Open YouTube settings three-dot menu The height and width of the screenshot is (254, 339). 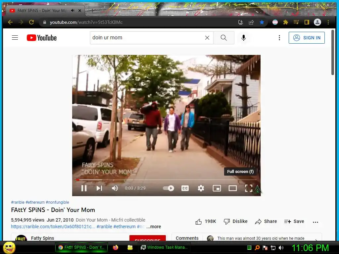(x=279, y=38)
